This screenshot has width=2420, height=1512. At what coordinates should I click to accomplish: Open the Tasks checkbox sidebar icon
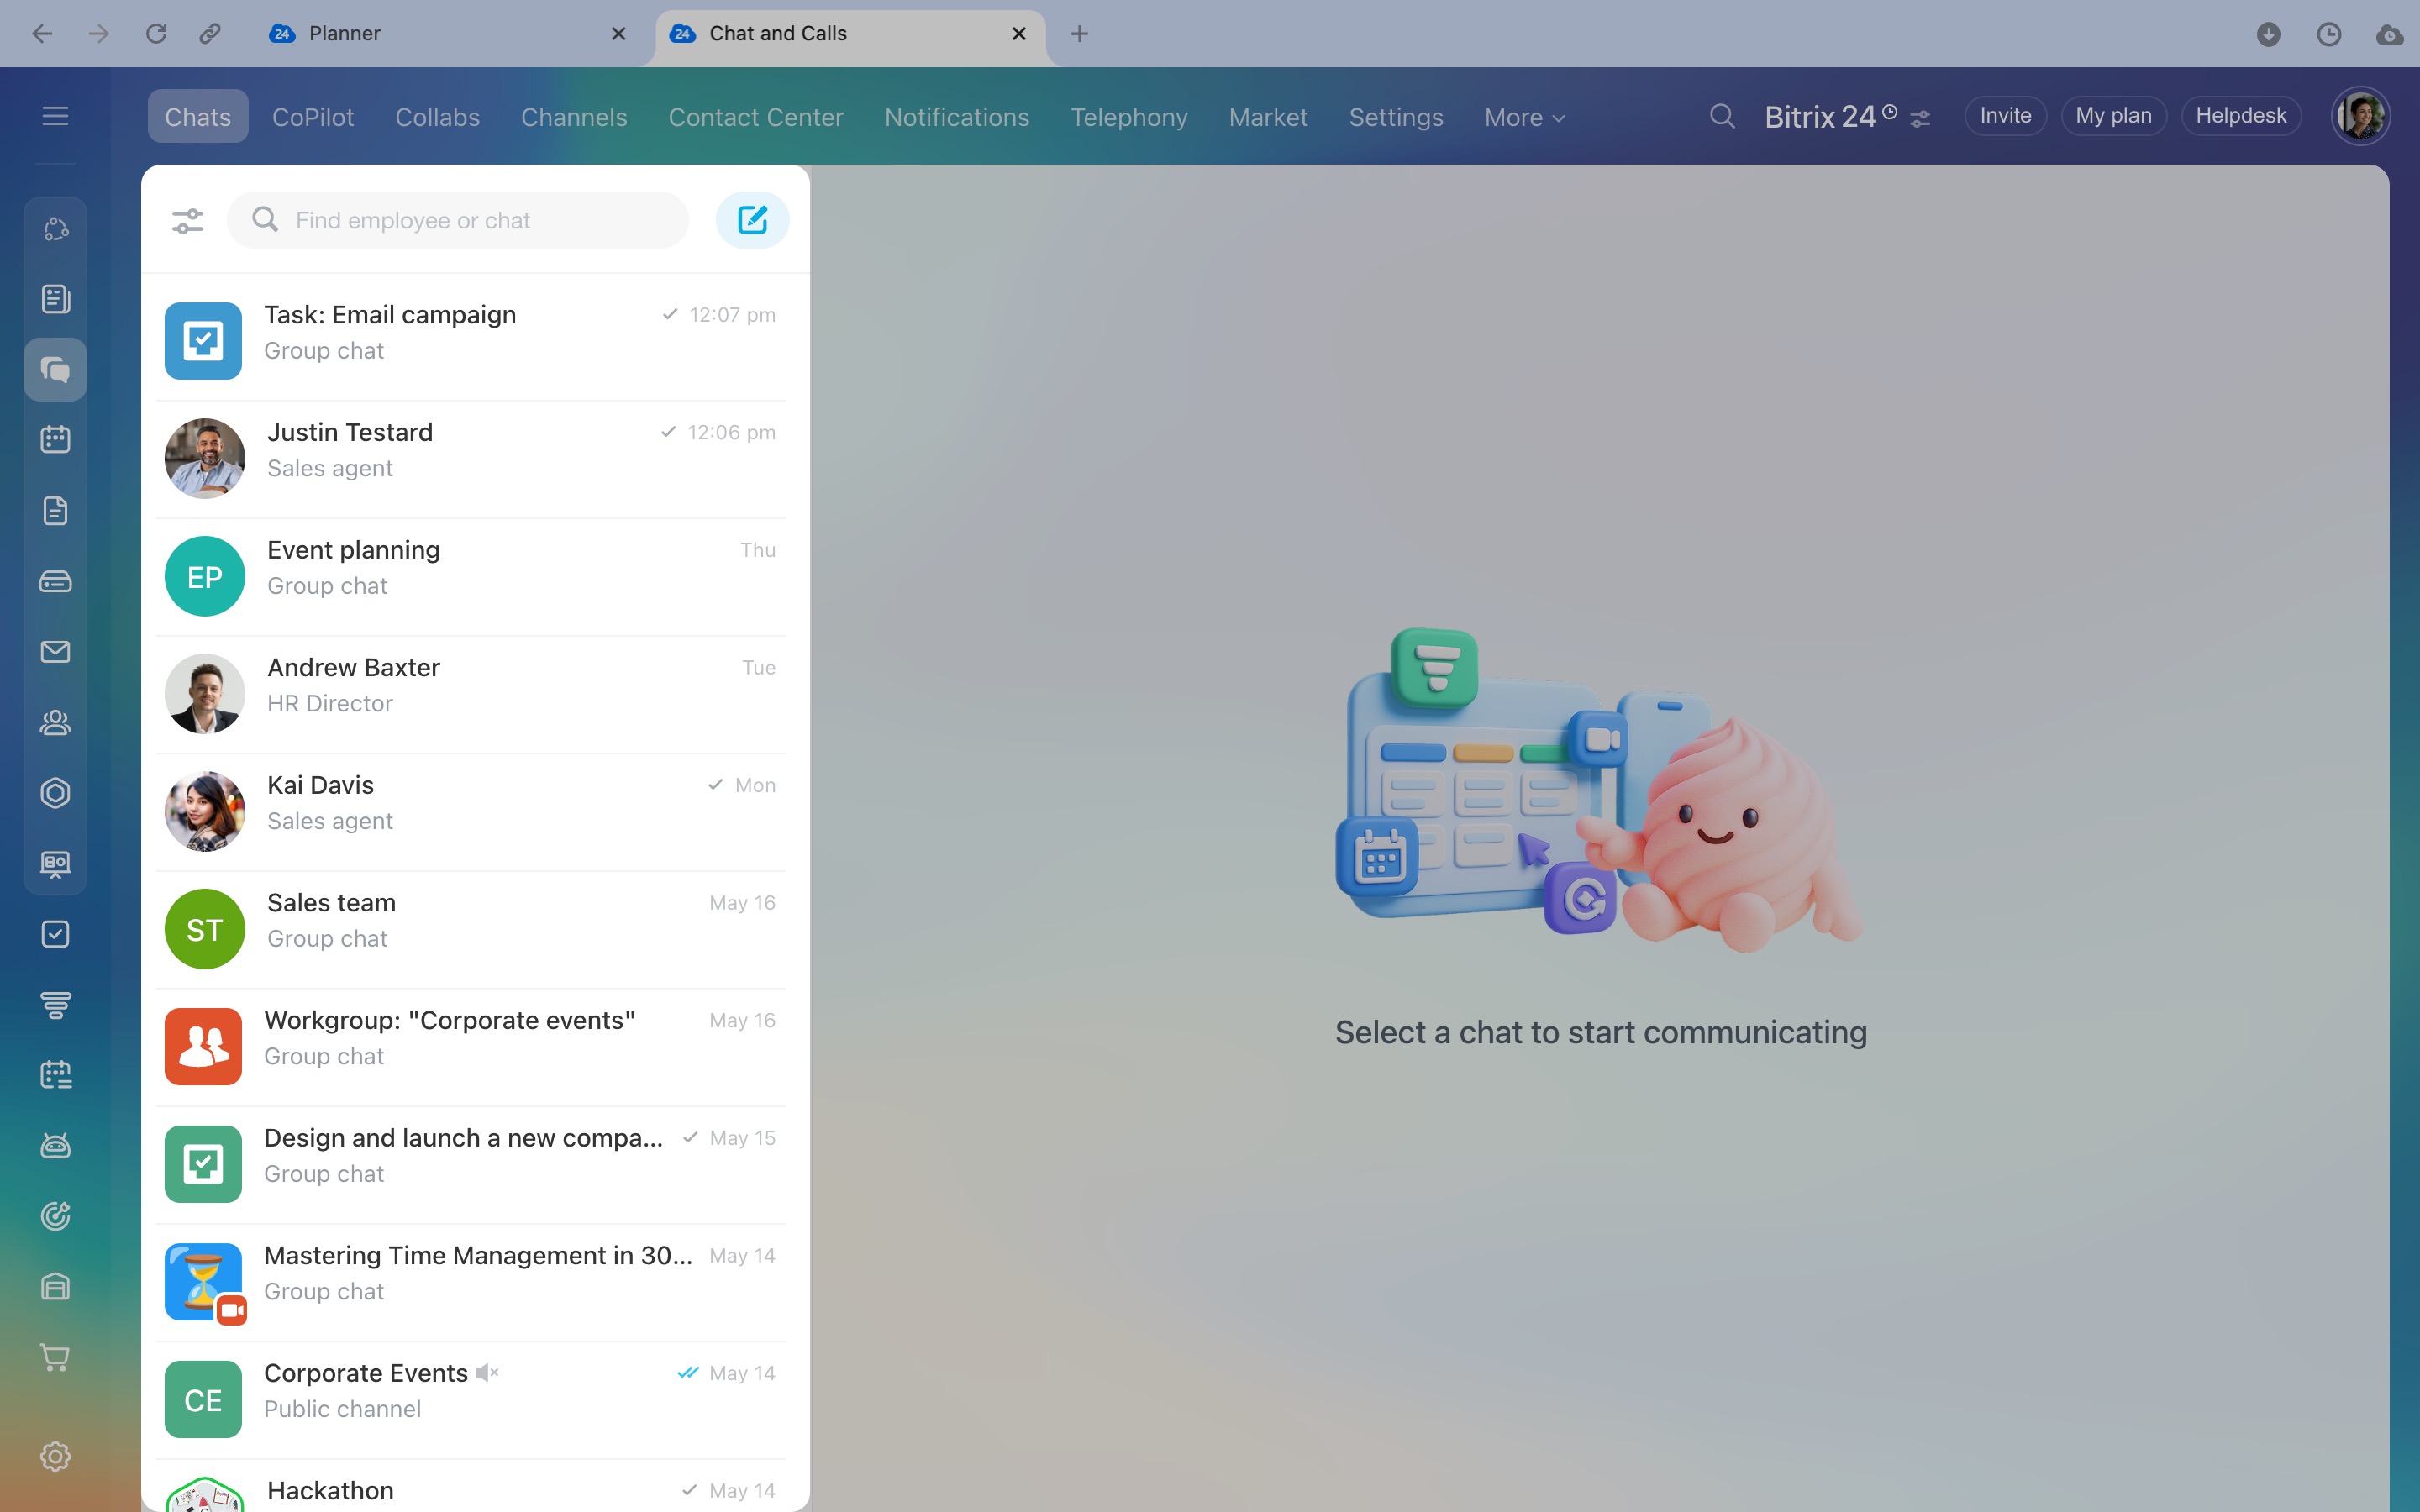click(x=55, y=934)
